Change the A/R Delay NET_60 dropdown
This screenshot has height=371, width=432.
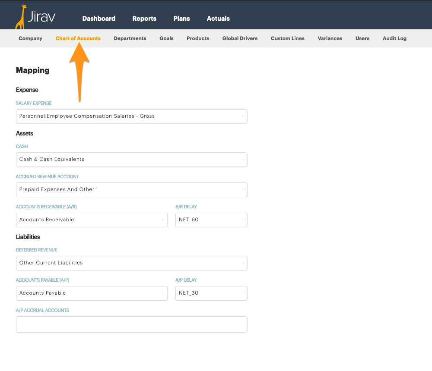click(211, 220)
